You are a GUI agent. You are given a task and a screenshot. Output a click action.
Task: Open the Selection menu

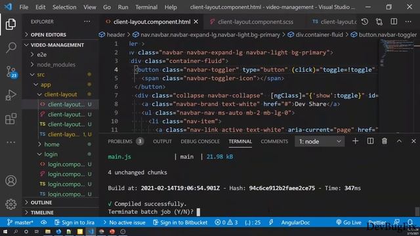(64, 7)
